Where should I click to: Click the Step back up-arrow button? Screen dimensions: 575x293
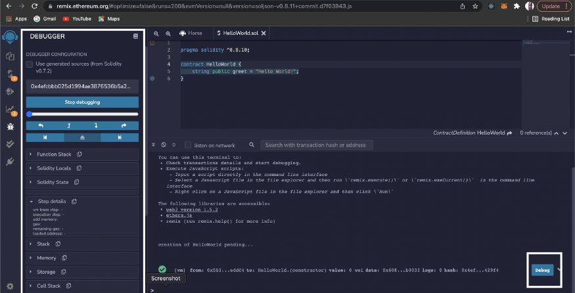(68, 125)
